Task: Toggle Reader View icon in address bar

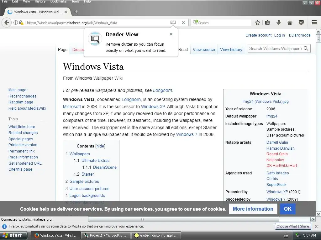Action: click(x=173, y=22)
